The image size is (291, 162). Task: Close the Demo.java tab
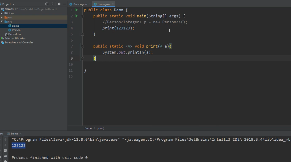(x=113, y=4)
